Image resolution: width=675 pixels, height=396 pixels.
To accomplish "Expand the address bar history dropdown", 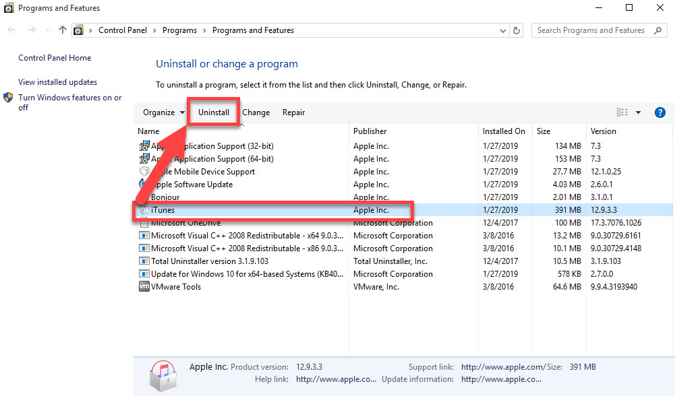I will [502, 30].
